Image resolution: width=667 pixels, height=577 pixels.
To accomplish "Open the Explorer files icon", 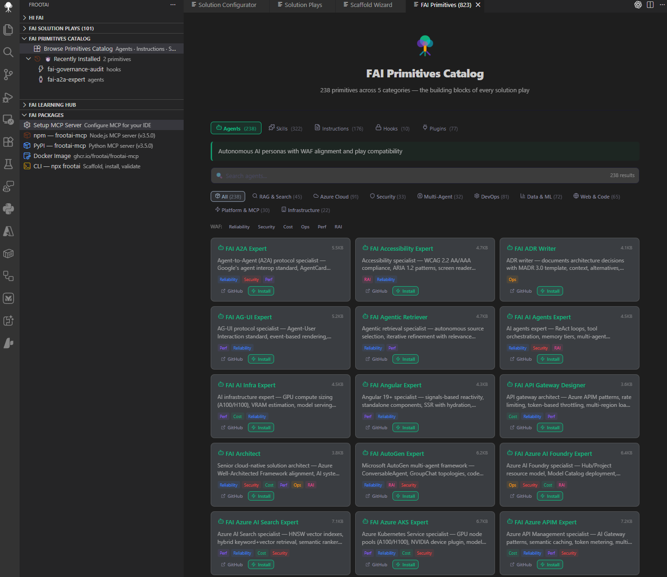I will [8, 30].
